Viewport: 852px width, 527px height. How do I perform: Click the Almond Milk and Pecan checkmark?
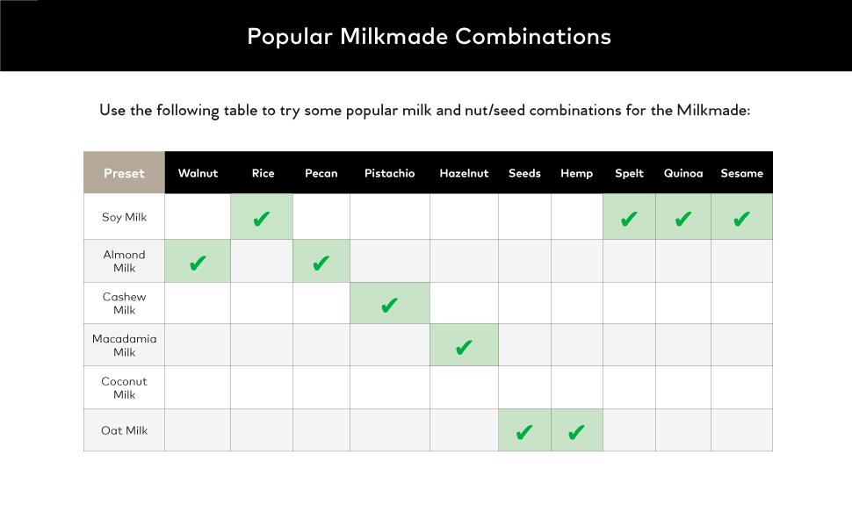point(321,263)
